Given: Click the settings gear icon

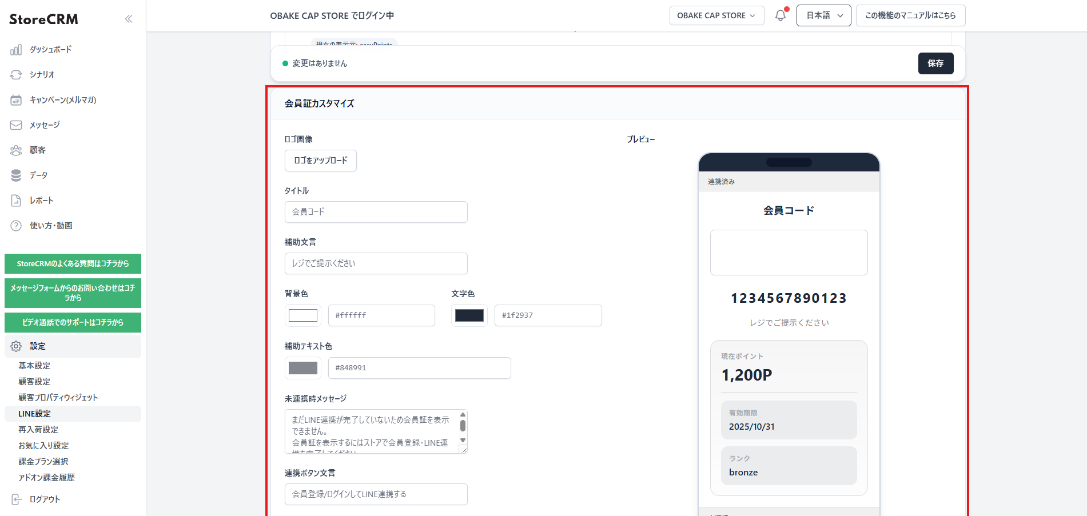Looking at the screenshot, I should tap(16, 346).
